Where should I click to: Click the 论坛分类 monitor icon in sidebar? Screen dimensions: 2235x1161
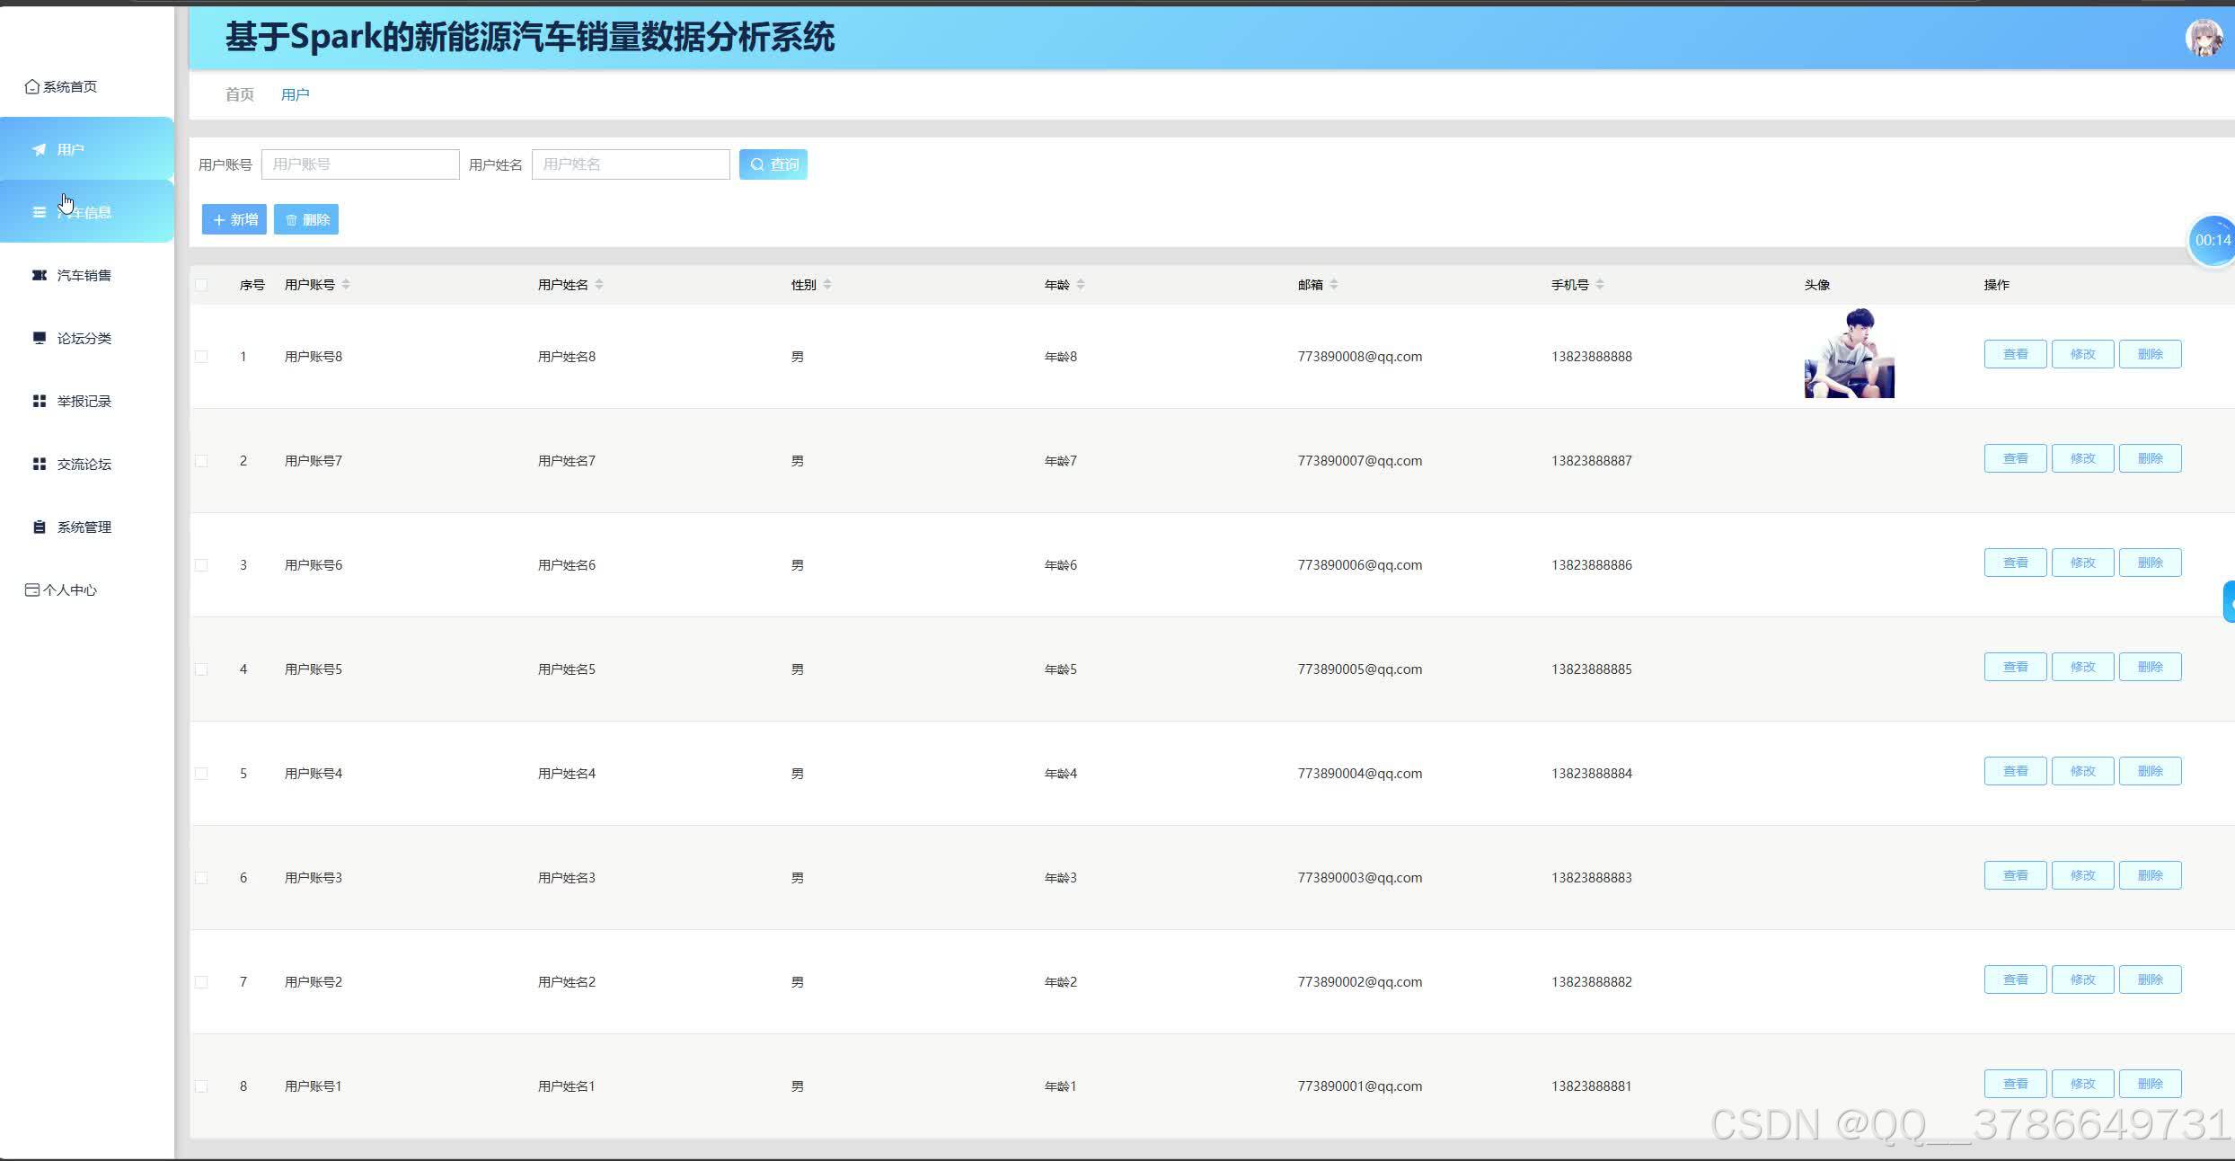point(39,338)
